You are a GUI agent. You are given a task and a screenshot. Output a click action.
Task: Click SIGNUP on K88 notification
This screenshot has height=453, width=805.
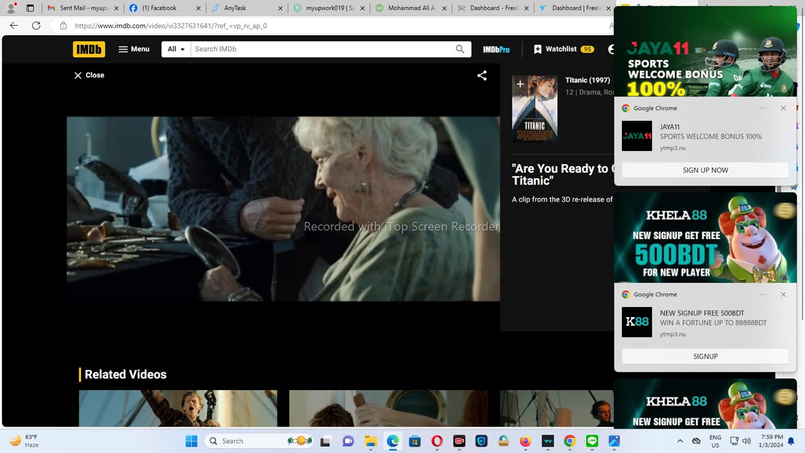pos(705,356)
